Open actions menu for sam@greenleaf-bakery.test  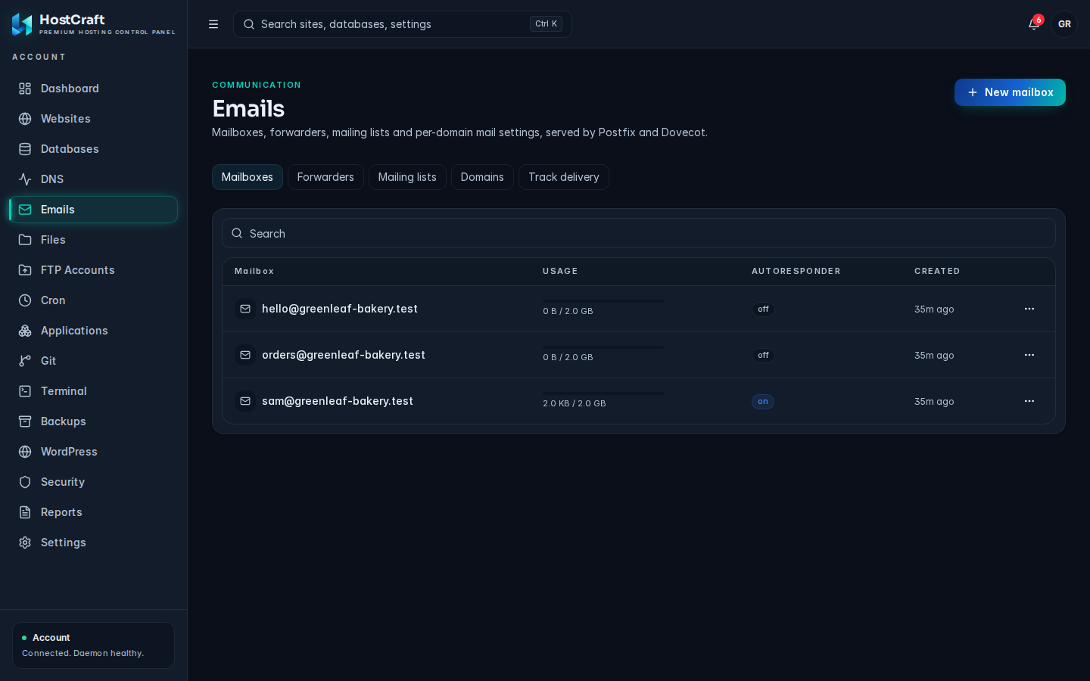click(x=1029, y=401)
